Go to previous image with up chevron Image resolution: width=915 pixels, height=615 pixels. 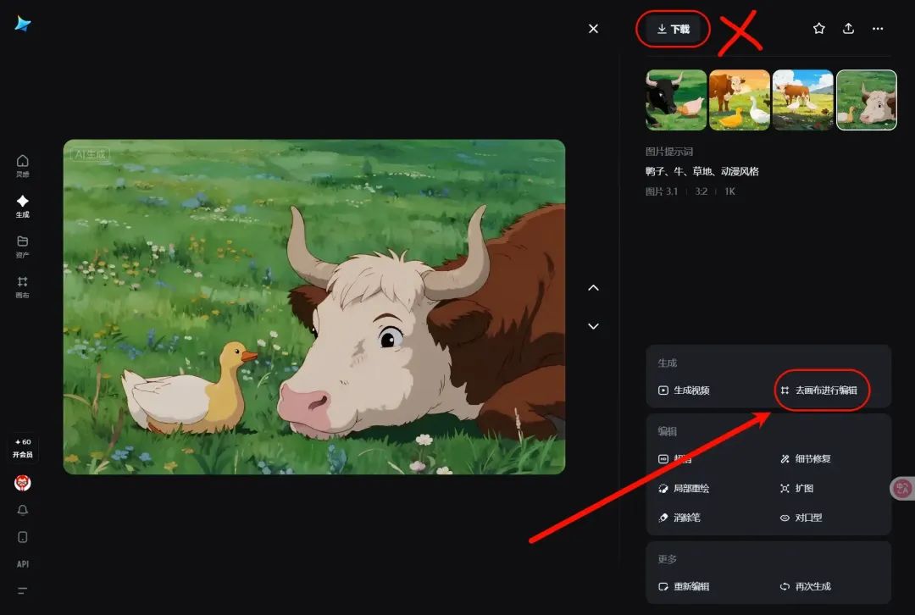click(593, 288)
